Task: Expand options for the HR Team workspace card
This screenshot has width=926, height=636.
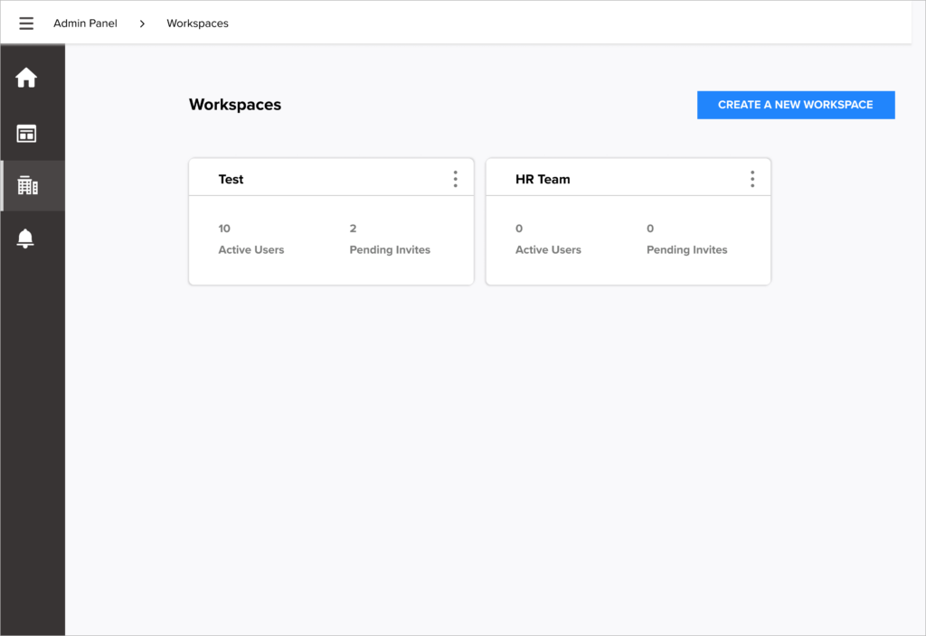Action: click(x=751, y=179)
